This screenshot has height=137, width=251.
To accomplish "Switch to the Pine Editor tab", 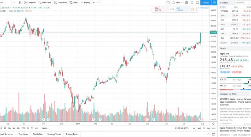I will coord(38,134).
